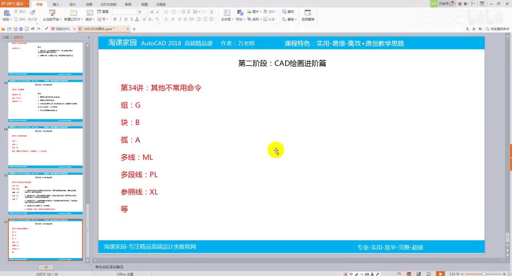Switch to the 视图 (View) tab
This screenshot has width=512, height=276.
(144, 4)
